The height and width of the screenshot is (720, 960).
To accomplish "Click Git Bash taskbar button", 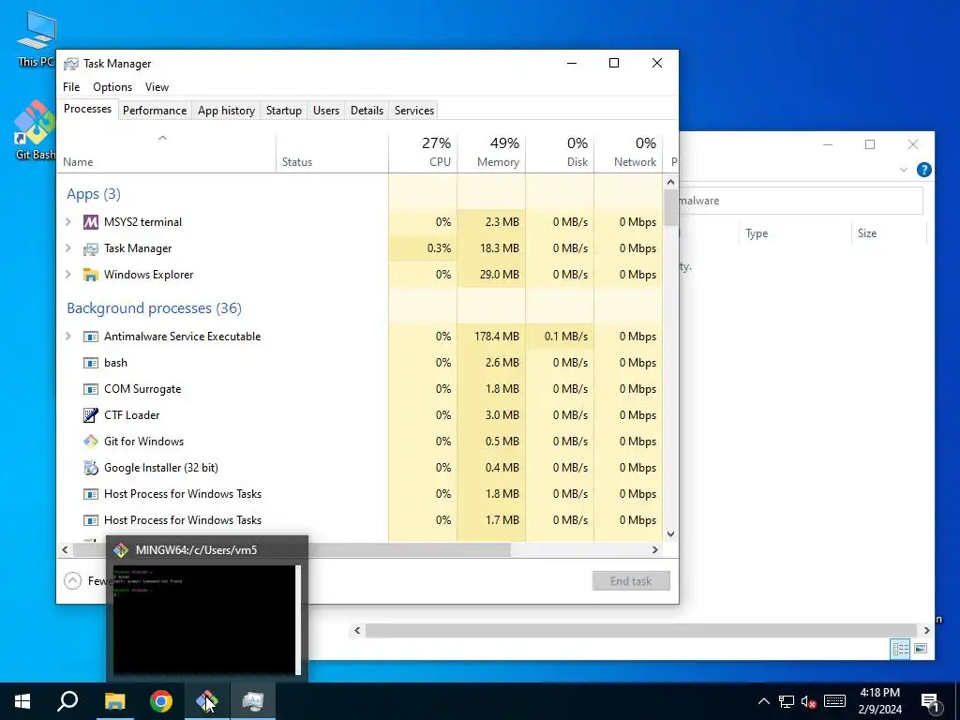I will coord(207,701).
